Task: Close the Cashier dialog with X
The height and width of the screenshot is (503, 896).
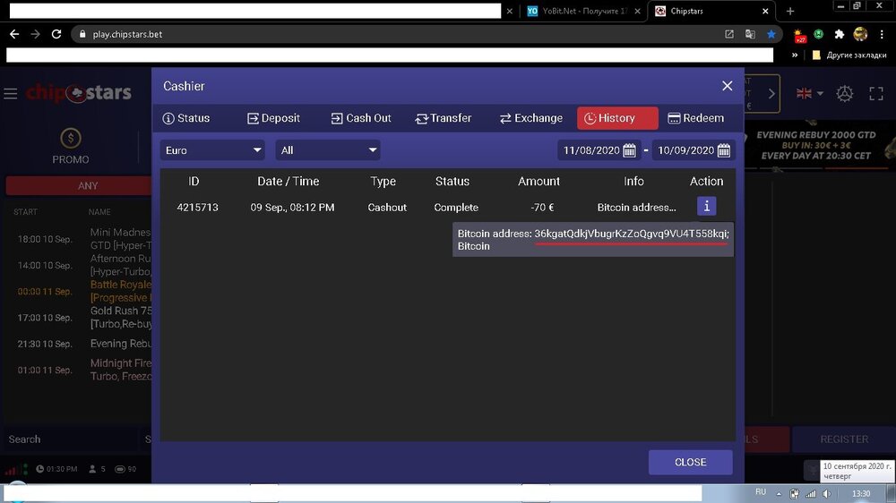Action: point(728,86)
